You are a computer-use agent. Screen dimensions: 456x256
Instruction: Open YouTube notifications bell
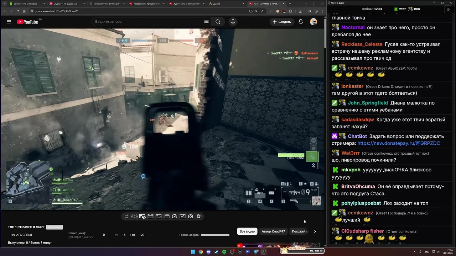[x=301, y=22]
